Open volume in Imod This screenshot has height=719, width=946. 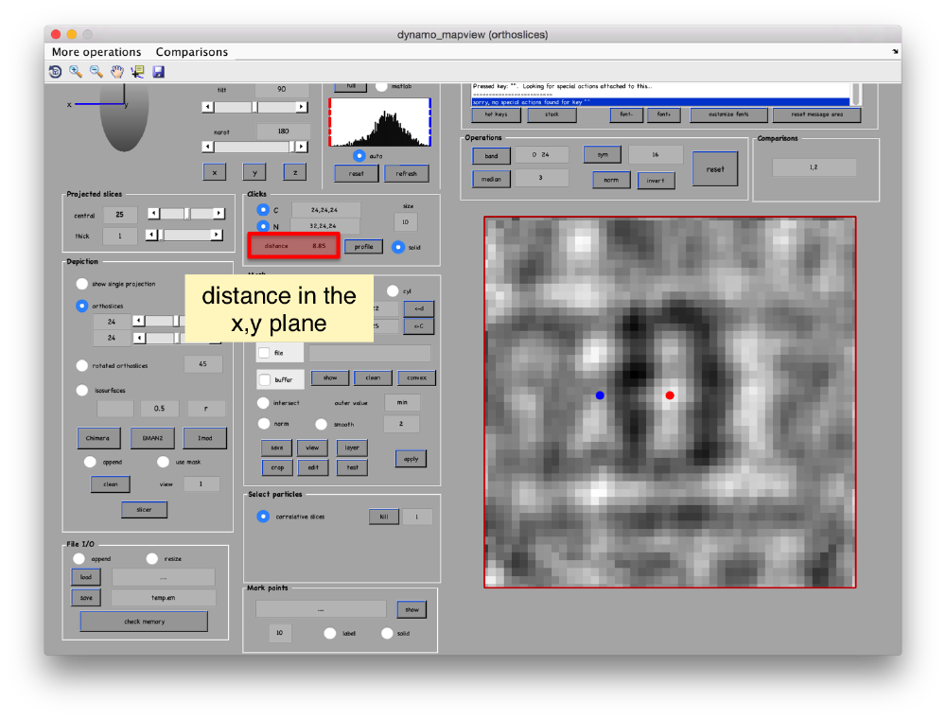pyautogui.click(x=205, y=438)
